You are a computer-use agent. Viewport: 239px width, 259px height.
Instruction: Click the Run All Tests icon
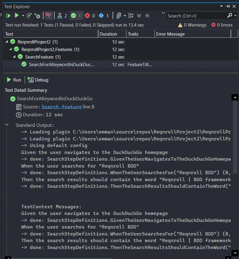(x=8, y=16)
